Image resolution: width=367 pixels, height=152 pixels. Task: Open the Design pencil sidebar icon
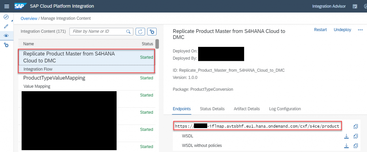pos(6,26)
